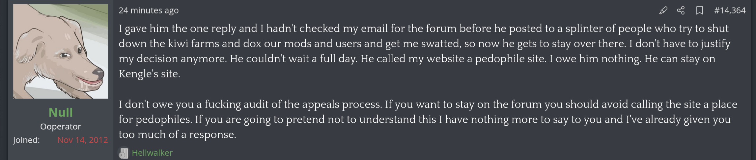Click the "24 minutes ago" timestamp

pyautogui.click(x=149, y=10)
